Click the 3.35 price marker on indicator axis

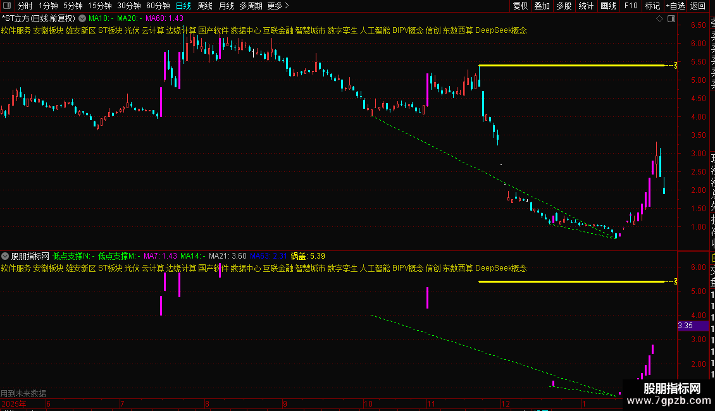pos(693,326)
